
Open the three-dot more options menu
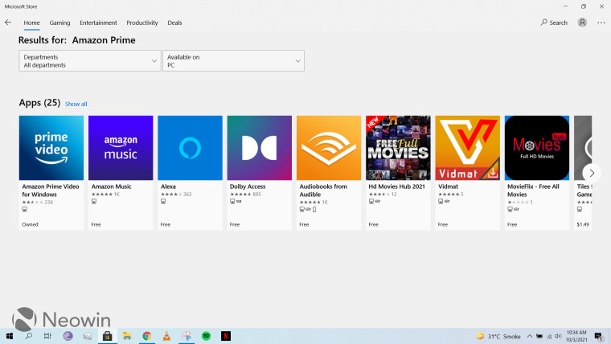(601, 23)
